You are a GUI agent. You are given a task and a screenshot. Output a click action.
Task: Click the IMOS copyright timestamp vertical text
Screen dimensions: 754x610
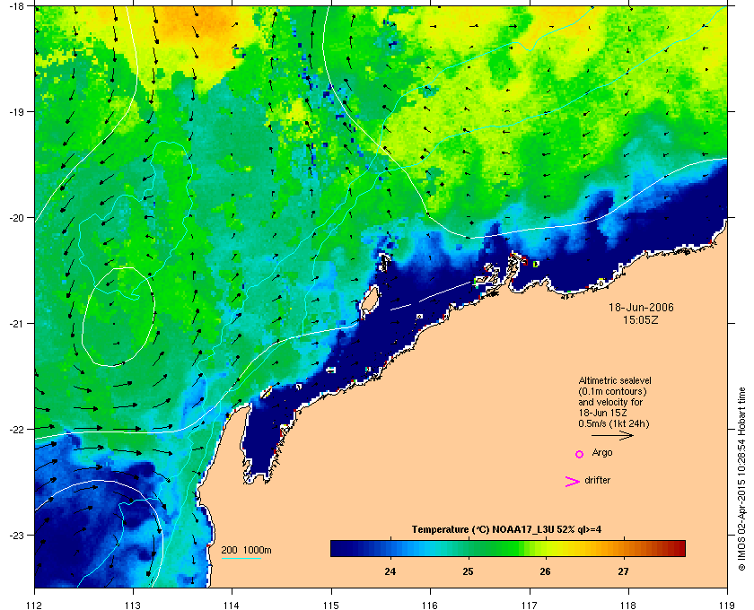coord(741,479)
